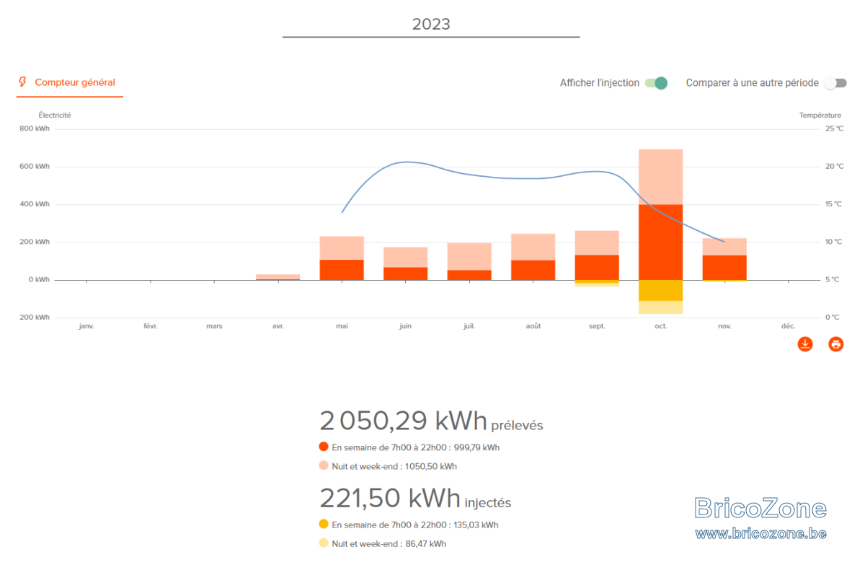This screenshot has height=565, width=865.
Task: Open the 2023 year selector
Action: (x=431, y=25)
